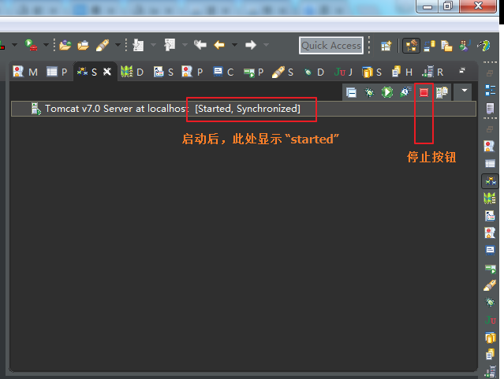Navigate Forward with the right arrow
This screenshot has height=379, width=504.
click(x=251, y=45)
